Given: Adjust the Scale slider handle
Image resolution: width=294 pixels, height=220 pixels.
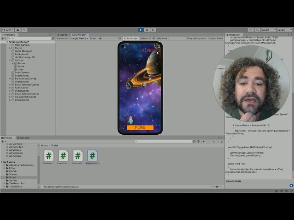Looking at the screenshot, I should click(x=100, y=38).
